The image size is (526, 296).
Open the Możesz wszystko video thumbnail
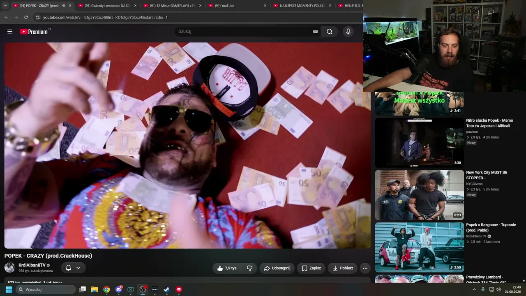[x=420, y=104]
